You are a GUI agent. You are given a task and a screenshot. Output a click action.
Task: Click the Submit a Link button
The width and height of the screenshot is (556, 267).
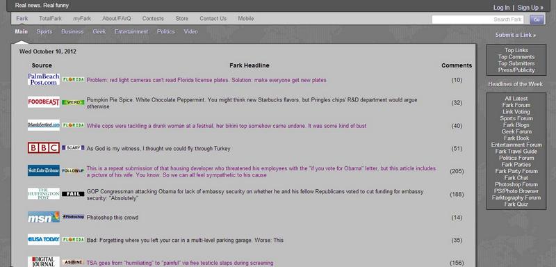(516, 35)
